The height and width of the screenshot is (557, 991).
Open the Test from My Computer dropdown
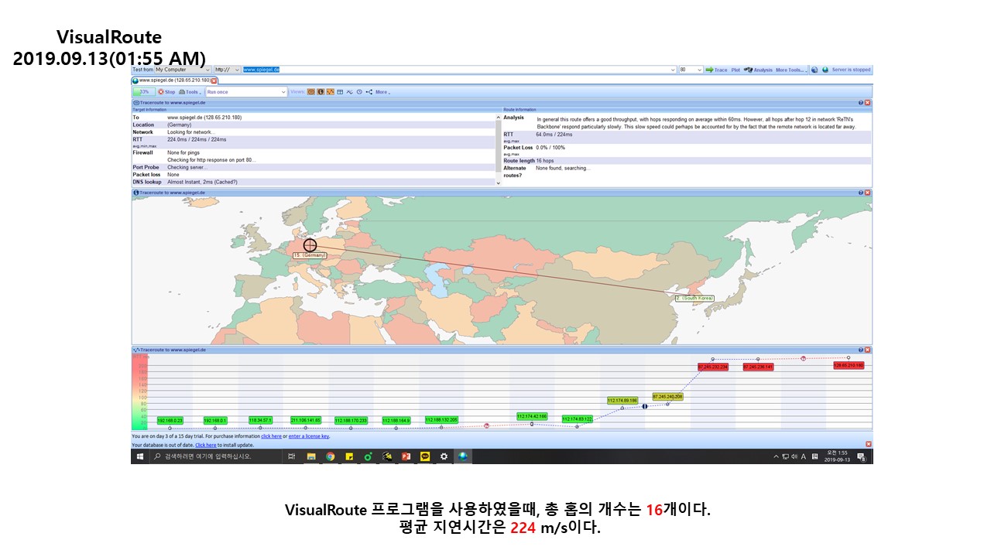pos(183,70)
